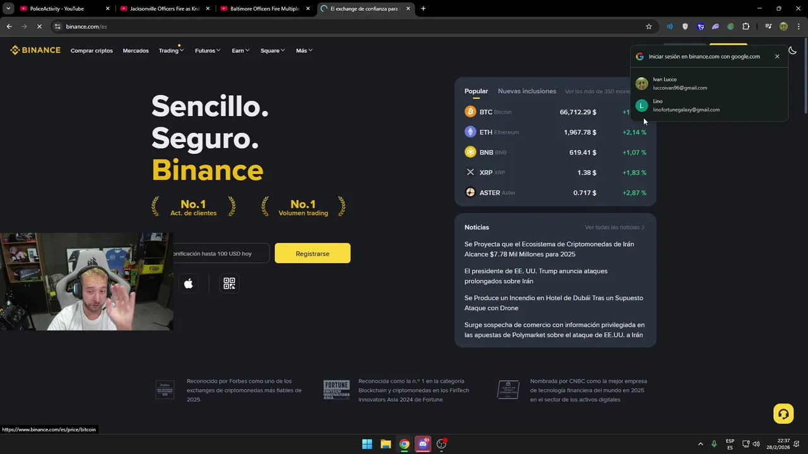Click the ASTER coin icon
The height and width of the screenshot is (454, 808).
pos(470,192)
